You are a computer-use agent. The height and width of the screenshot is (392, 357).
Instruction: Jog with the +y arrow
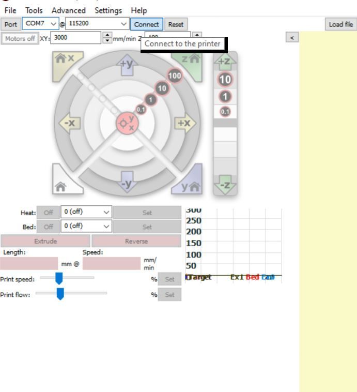point(127,65)
